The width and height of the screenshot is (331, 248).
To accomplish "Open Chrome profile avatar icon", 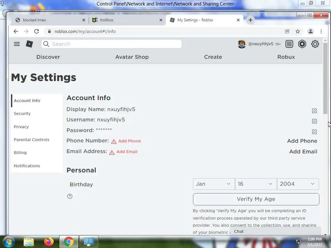I will click(311, 31).
